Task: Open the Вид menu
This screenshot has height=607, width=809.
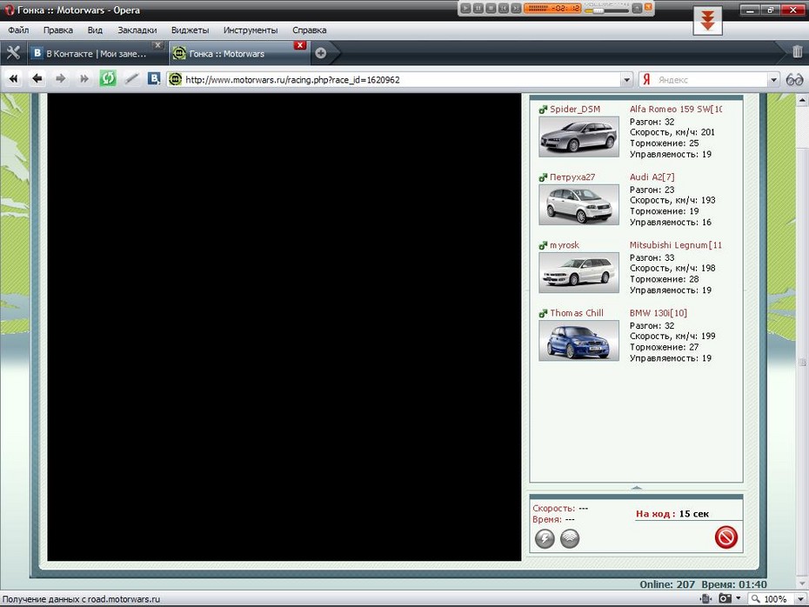Action: (95, 30)
